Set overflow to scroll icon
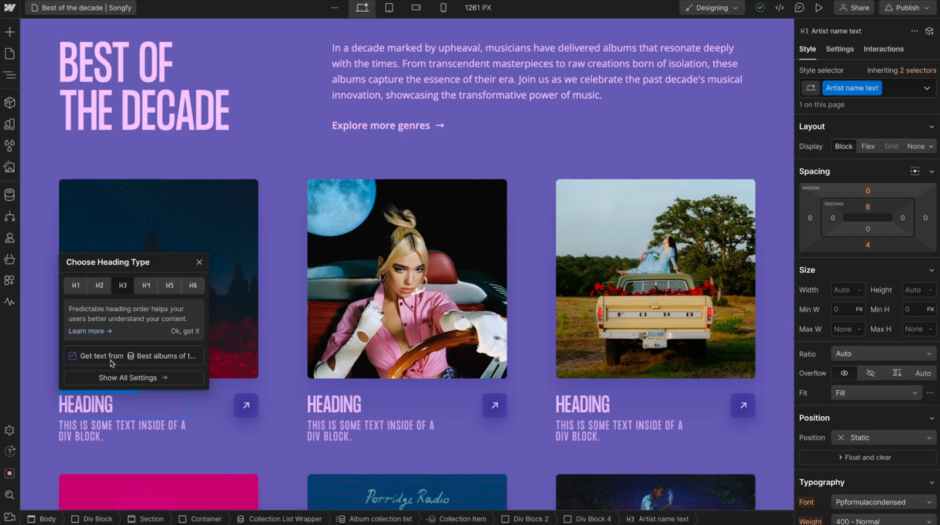940x525 pixels. coord(897,373)
